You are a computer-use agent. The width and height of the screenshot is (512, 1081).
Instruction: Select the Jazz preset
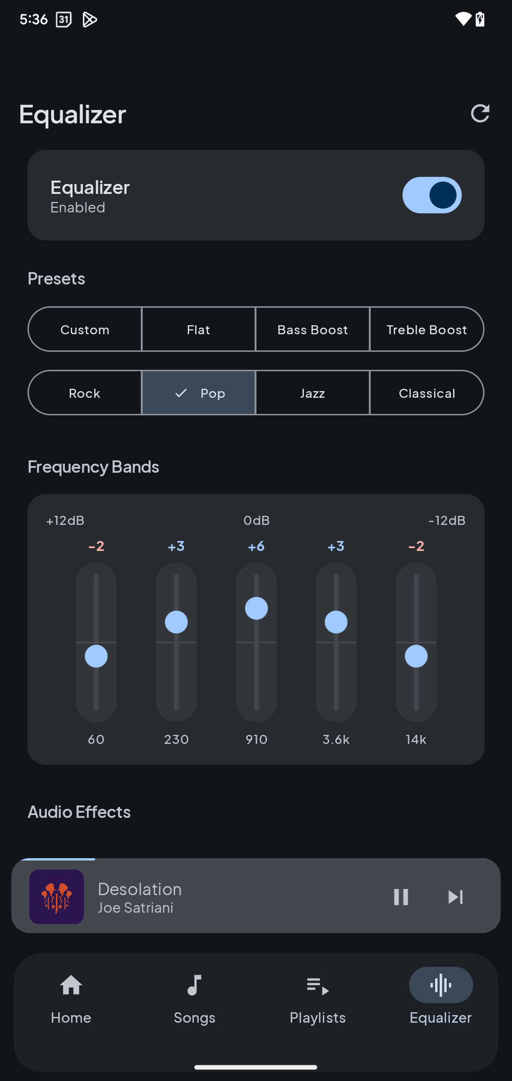pyautogui.click(x=312, y=393)
